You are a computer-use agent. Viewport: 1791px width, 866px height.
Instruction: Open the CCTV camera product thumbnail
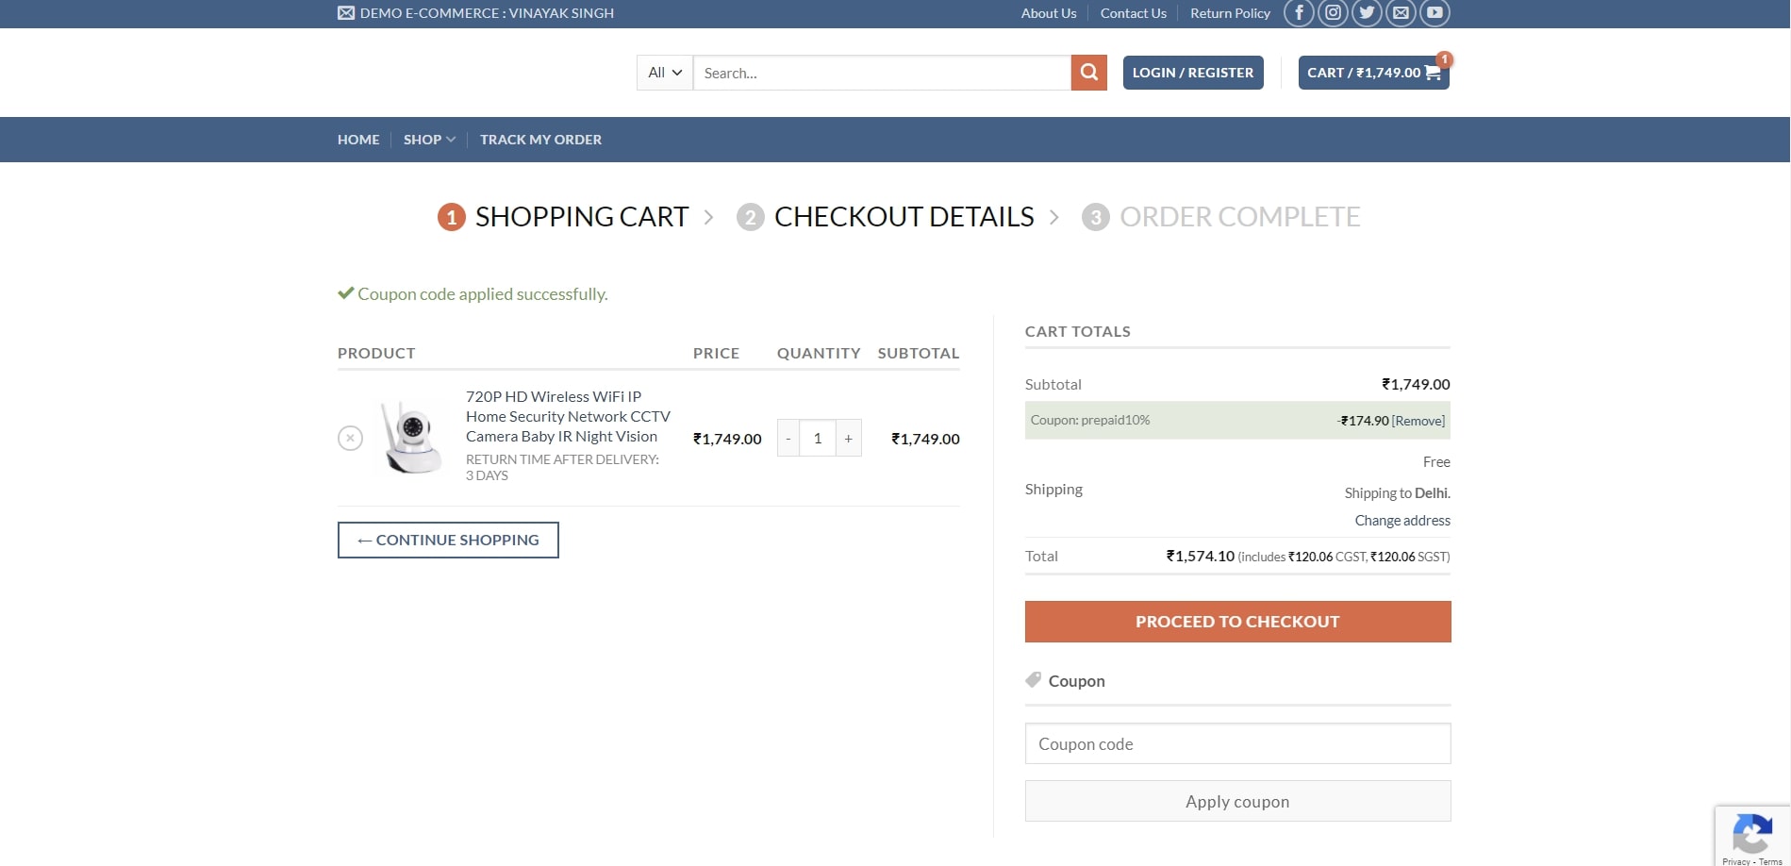[x=411, y=438]
